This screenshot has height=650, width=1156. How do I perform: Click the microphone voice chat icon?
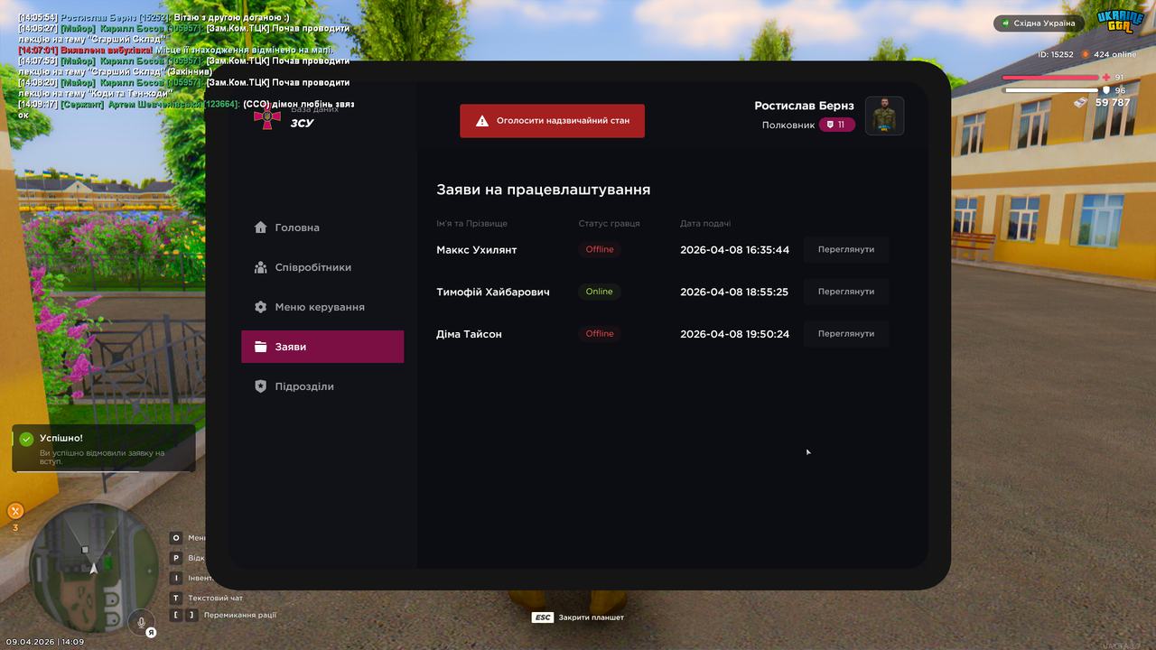click(140, 621)
